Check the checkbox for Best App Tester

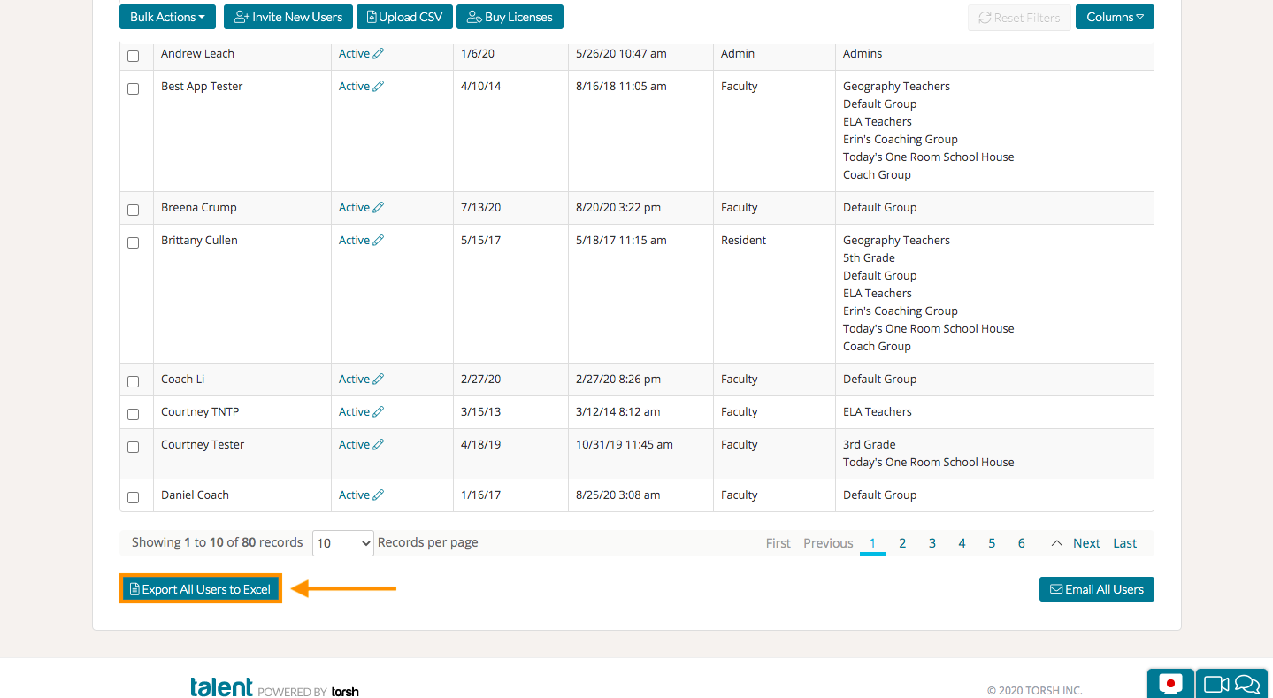click(x=134, y=88)
